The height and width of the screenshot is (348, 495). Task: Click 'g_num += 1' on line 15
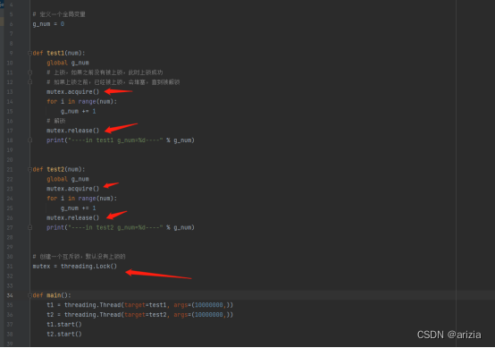click(79, 111)
